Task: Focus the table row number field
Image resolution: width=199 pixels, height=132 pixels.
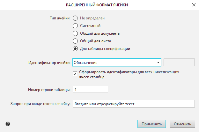Action: point(91,90)
